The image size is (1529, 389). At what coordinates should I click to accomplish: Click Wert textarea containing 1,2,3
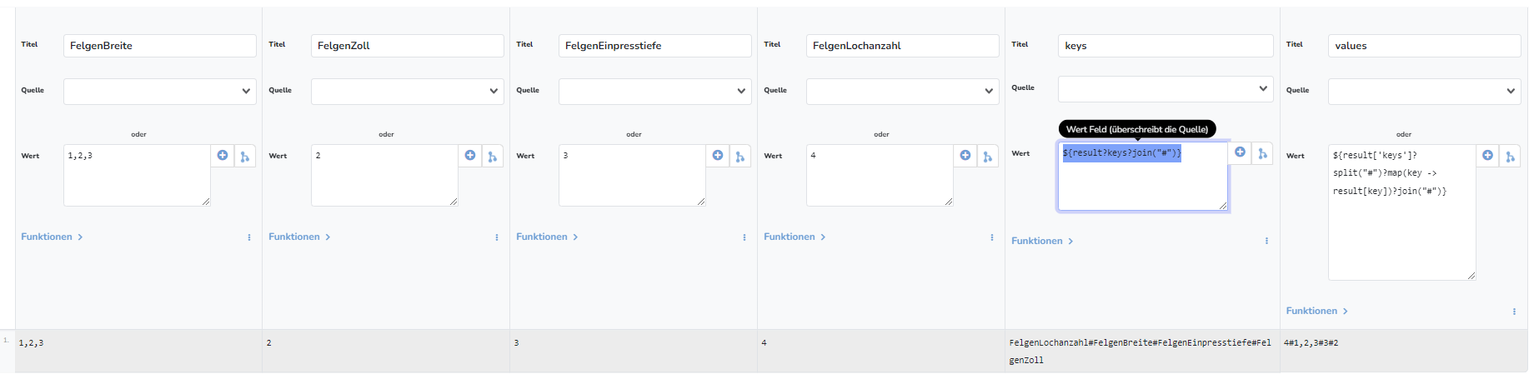[x=137, y=175]
